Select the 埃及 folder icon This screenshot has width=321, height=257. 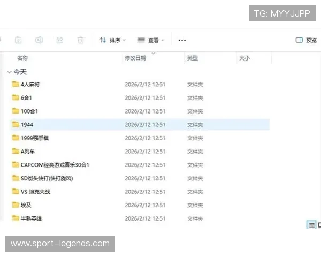[16, 205]
